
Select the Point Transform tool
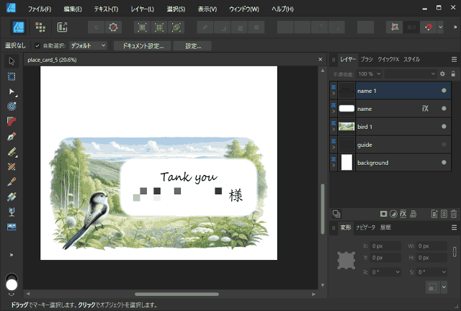tap(12, 107)
